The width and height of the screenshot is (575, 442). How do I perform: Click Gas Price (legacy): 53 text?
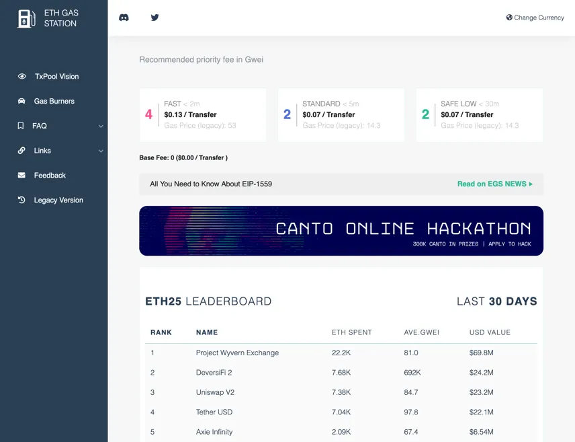tap(200, 126)
